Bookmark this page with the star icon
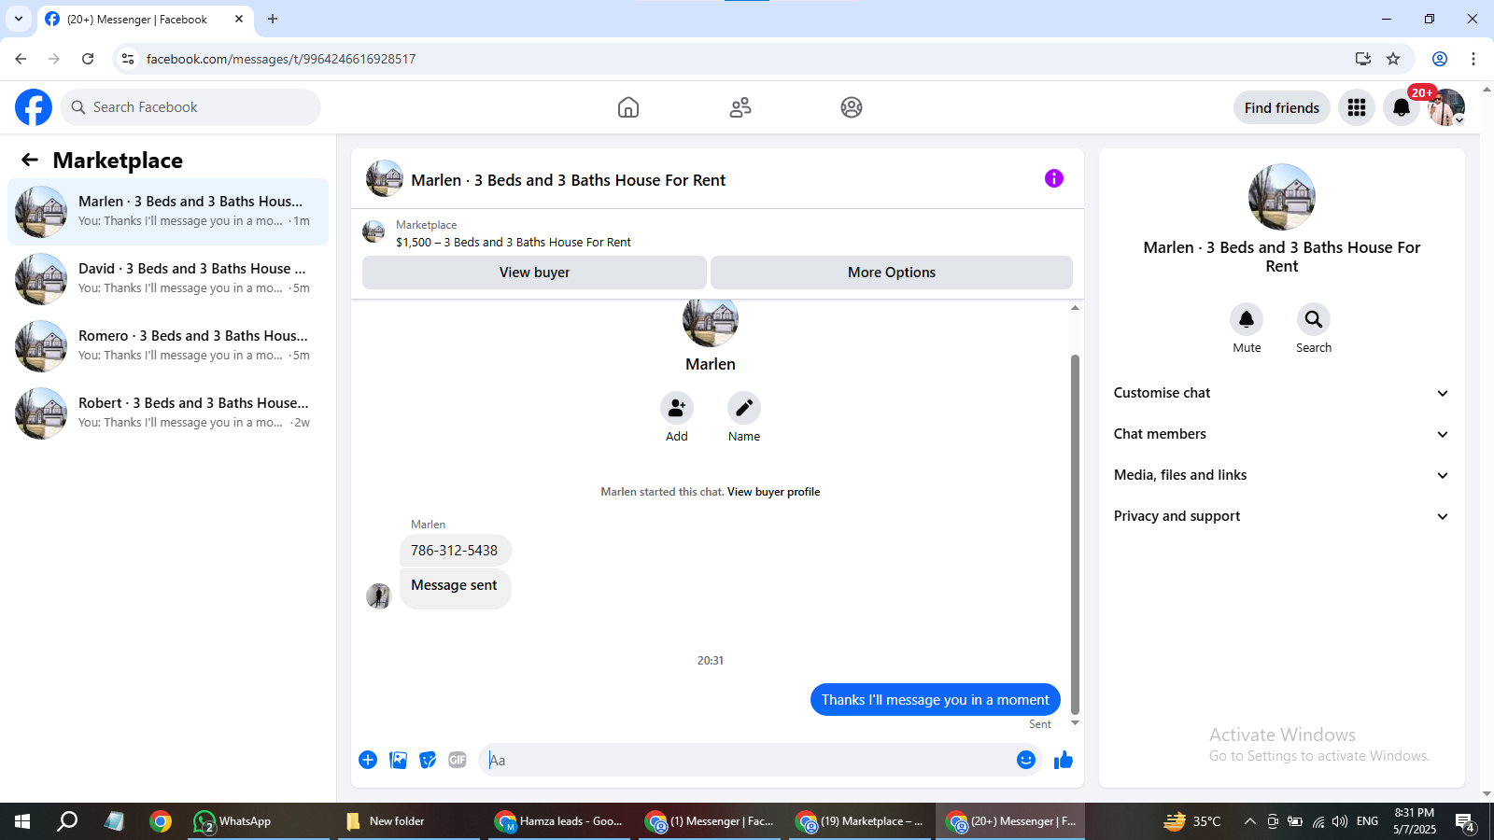 pyautogui.click(x=1393, y=59)
